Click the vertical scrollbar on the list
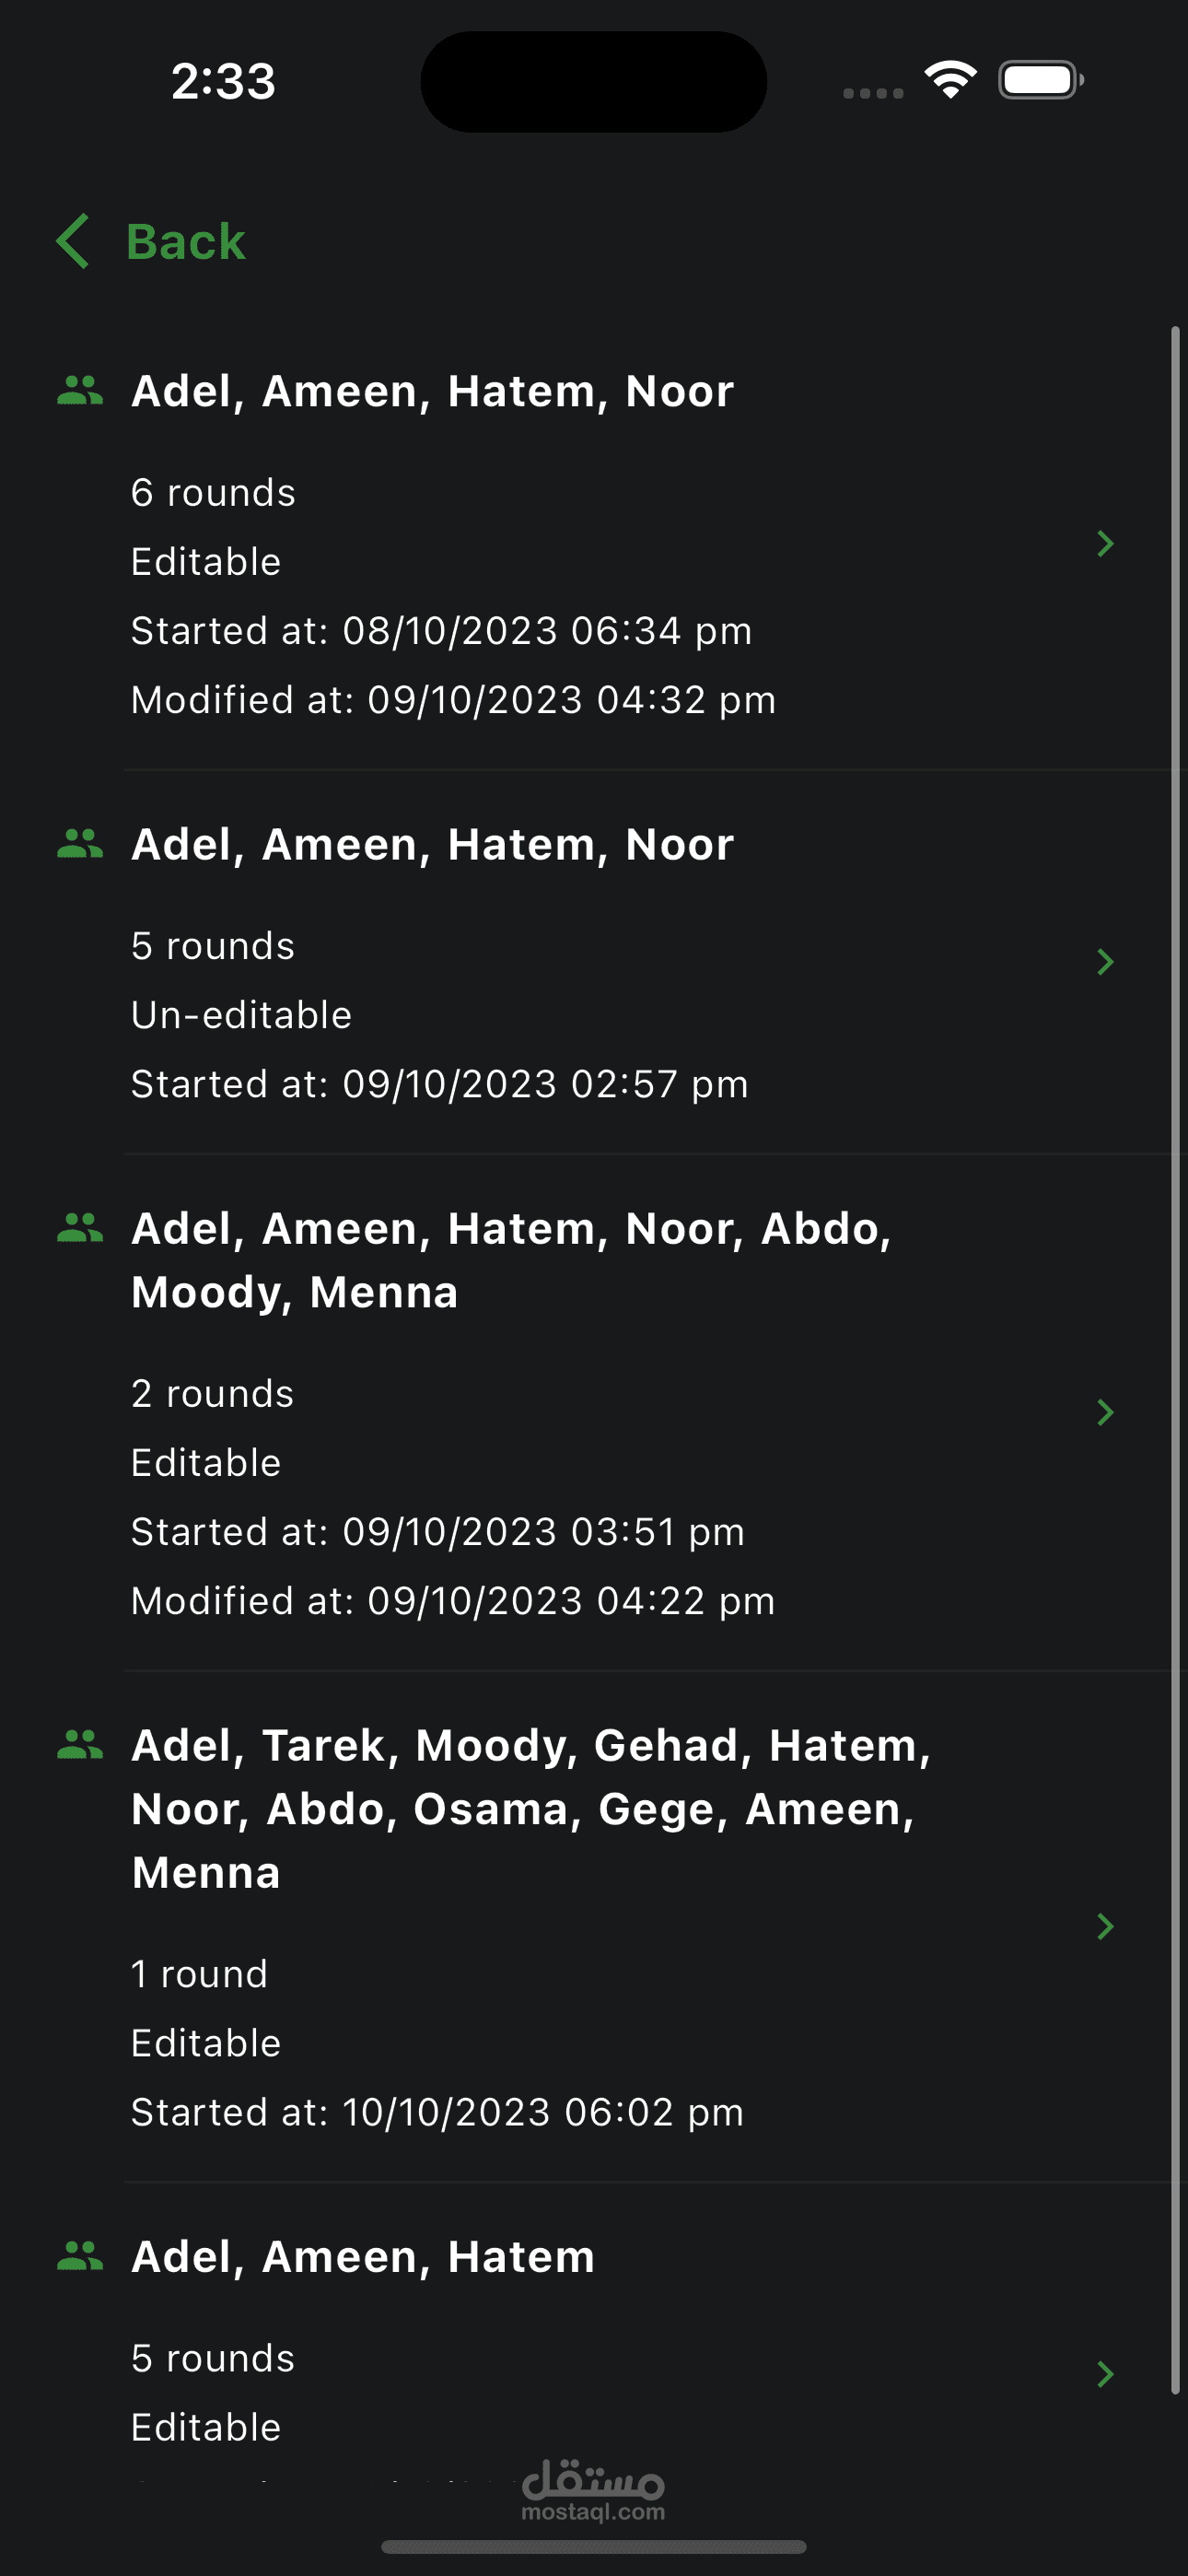Image resolution: width=1188 pixels, height=2576 pixels. coord(1175,1360)
